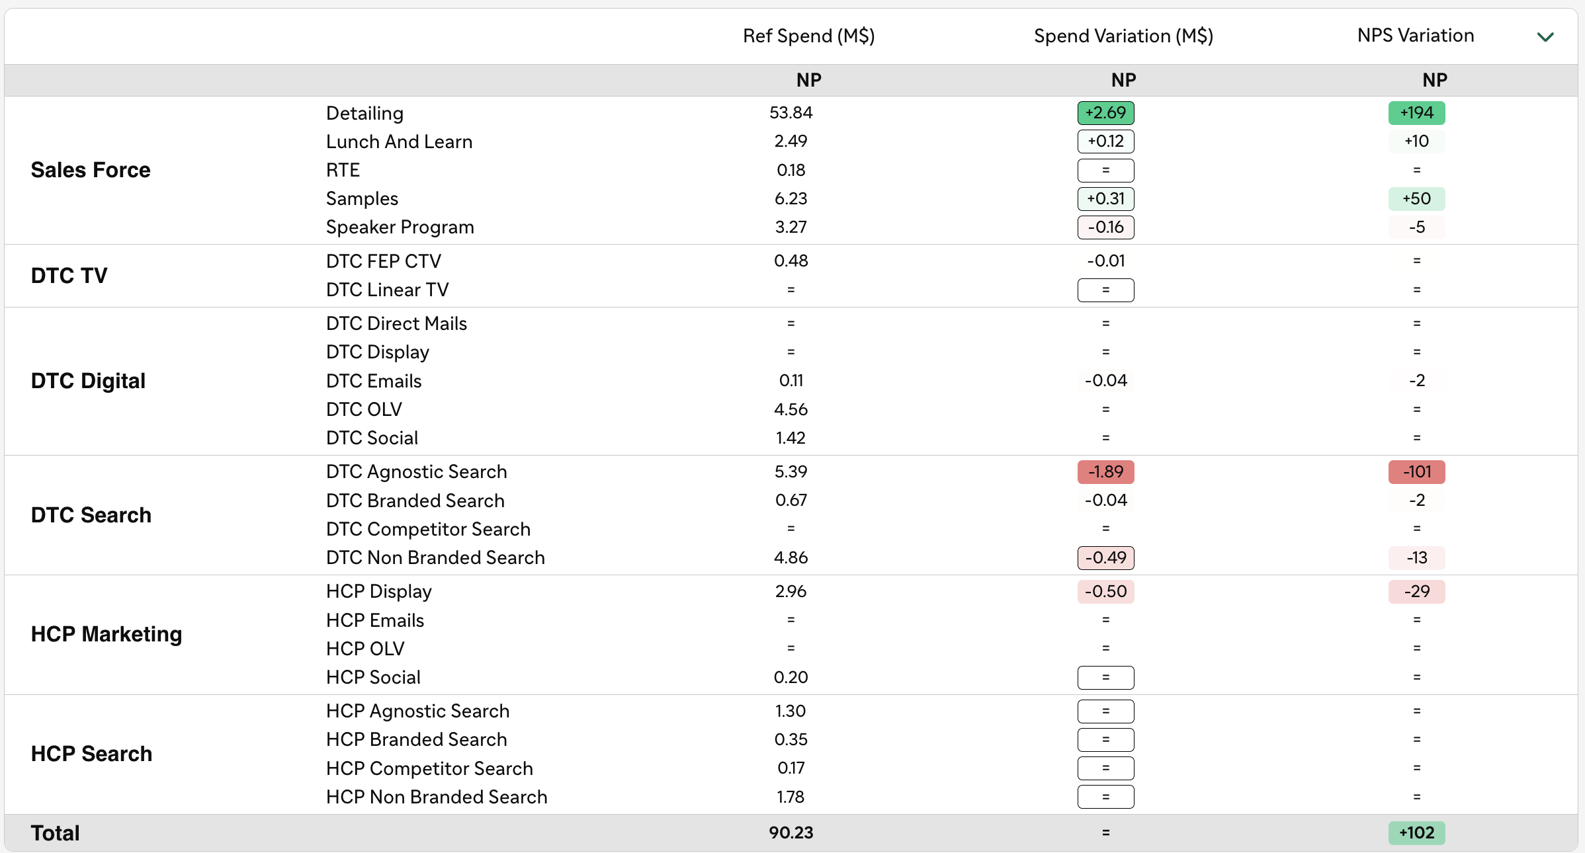This screenshot has width=1585, height=853.
Task: Click Lunch And Learn +0.12 spend box
Action: click(1105, 142)
